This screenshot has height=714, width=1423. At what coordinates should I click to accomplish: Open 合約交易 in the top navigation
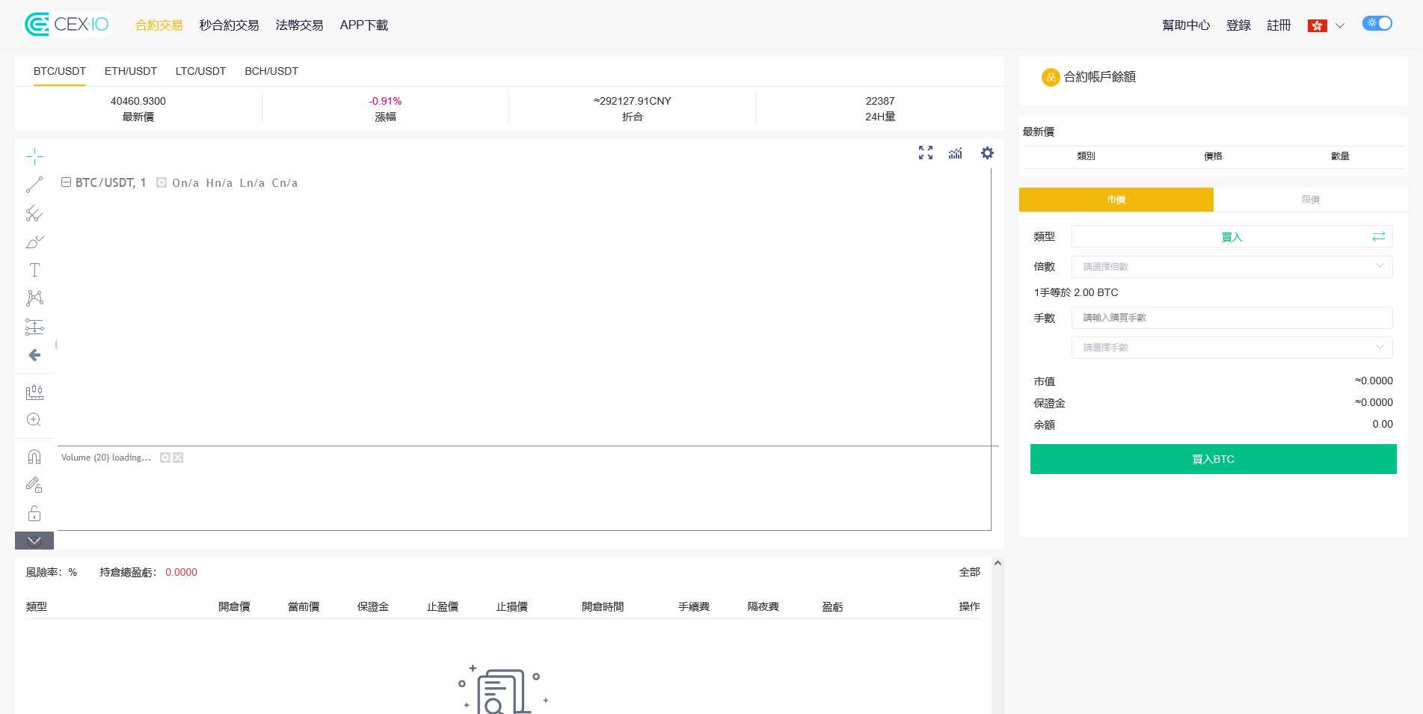point(159,25)
